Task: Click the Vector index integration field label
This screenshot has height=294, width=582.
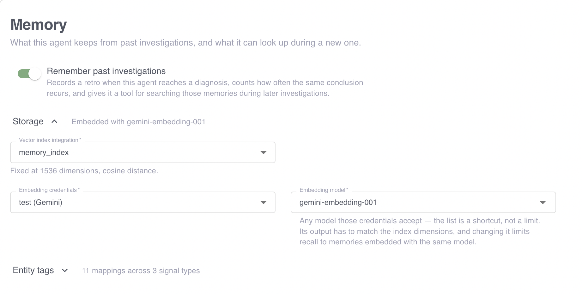Action: click(x=50, y=140)
